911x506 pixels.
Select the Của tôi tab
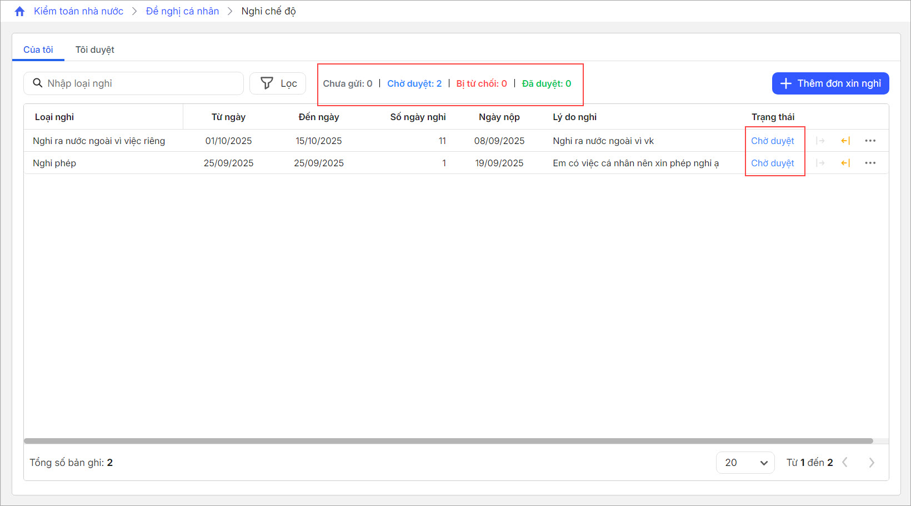click(38, 49)
